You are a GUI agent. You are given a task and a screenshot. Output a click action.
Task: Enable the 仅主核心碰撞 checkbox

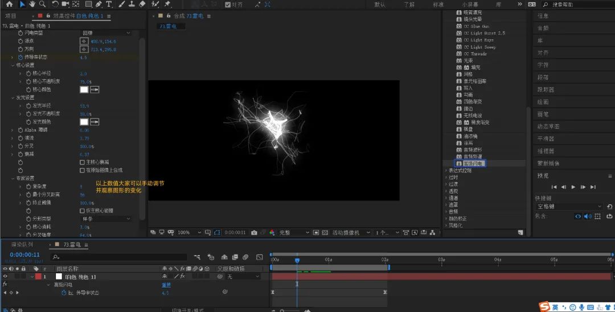point(82,211)
